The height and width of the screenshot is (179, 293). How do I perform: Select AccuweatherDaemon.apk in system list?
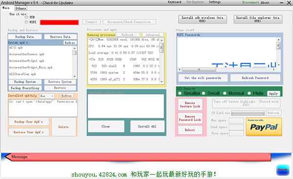tap(27, 54)
